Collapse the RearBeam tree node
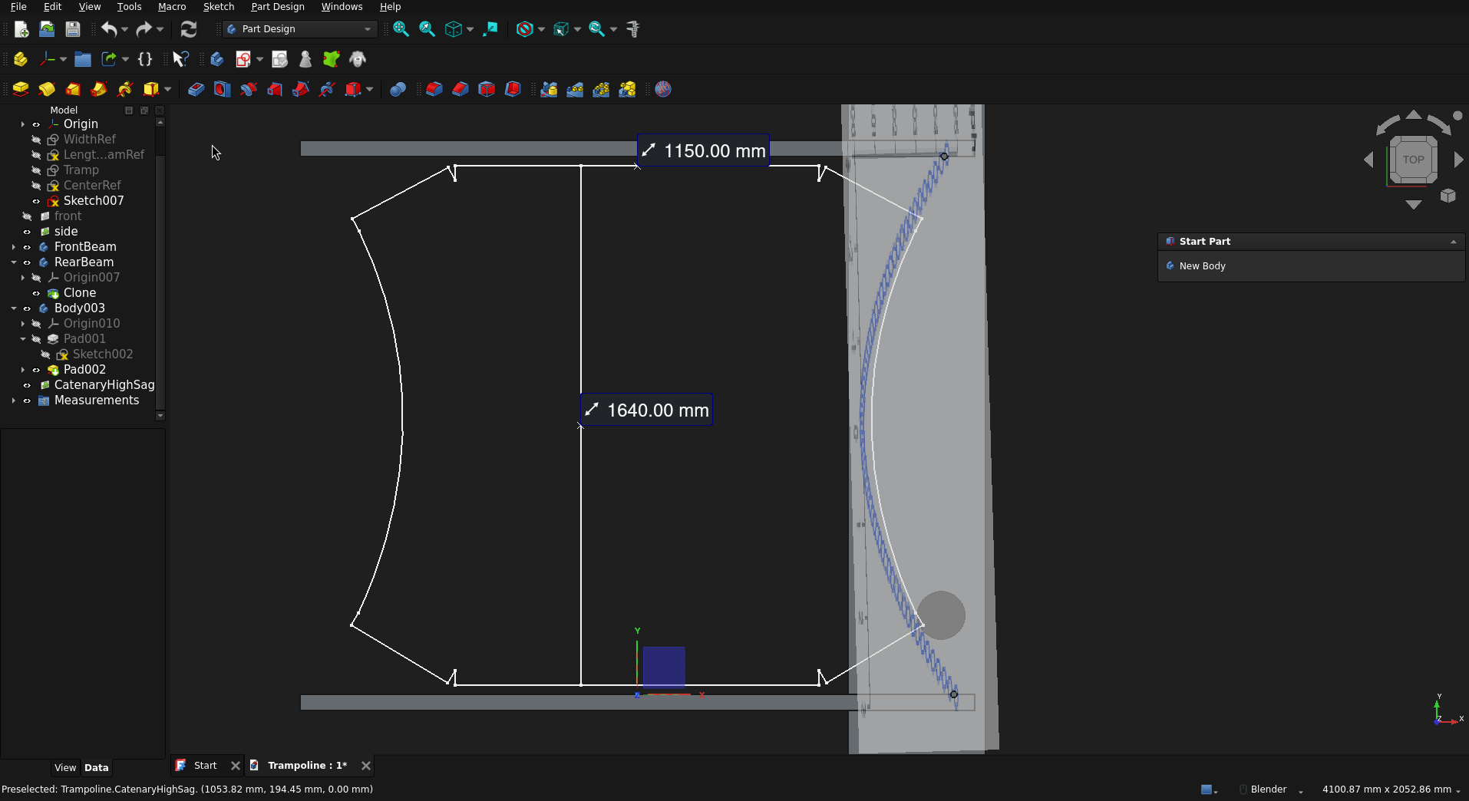The height and width of the screenshot is (801, 1469). [14, 262]
